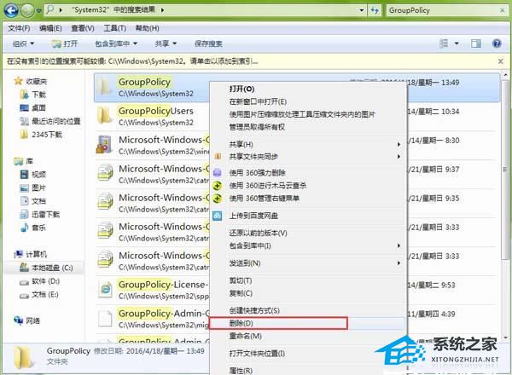Select the GroupPolicyUsers folder result
Image resolution: width=512 pixels, height=375 pixels.
coord(153,117)
